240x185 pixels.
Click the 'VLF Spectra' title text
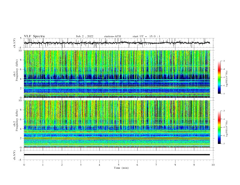point(34,36)
